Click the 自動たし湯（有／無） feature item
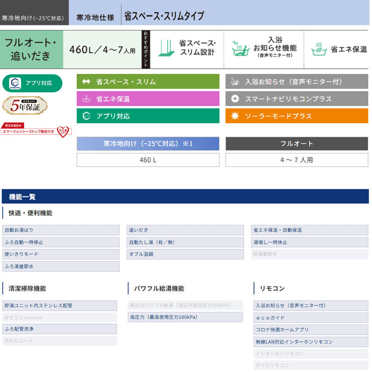The width and height of the screenshot is (372, 372). tap(185, 242)
